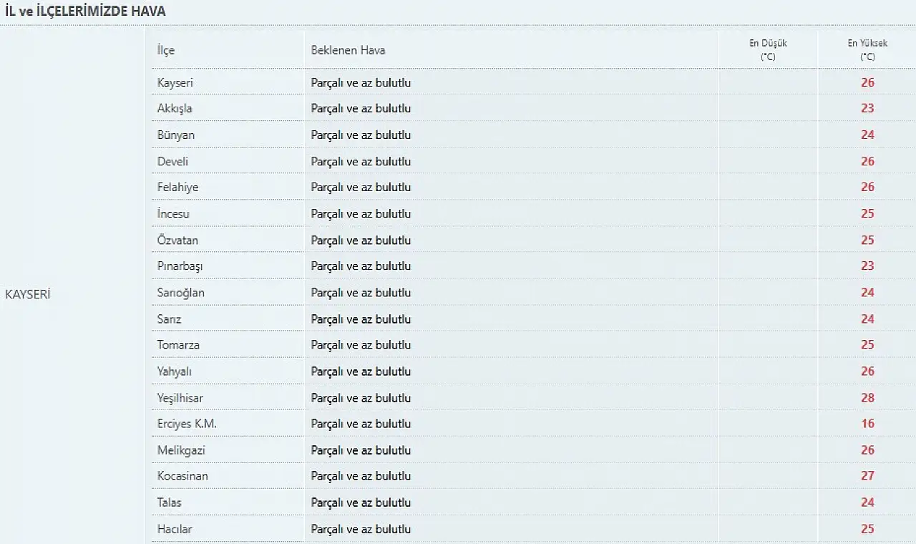
Task: Click Hacılar's high temperature 25
Action: (867, 529)
